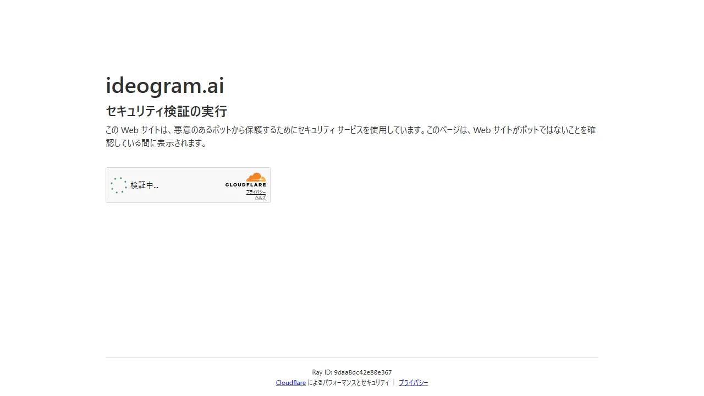704x396 pixels.
Task: Click the 検証中... status label
Action: pyautogui.click(x=145, y=185)
